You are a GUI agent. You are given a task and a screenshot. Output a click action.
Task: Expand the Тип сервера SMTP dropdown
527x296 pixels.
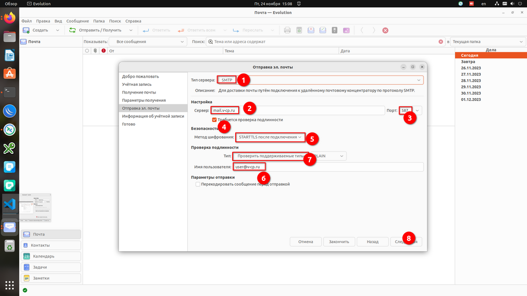418,80
